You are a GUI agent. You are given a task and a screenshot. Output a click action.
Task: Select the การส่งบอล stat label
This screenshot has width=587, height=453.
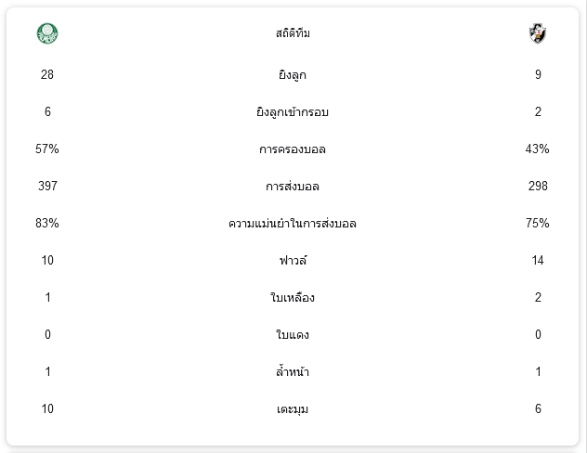point(293,186)
